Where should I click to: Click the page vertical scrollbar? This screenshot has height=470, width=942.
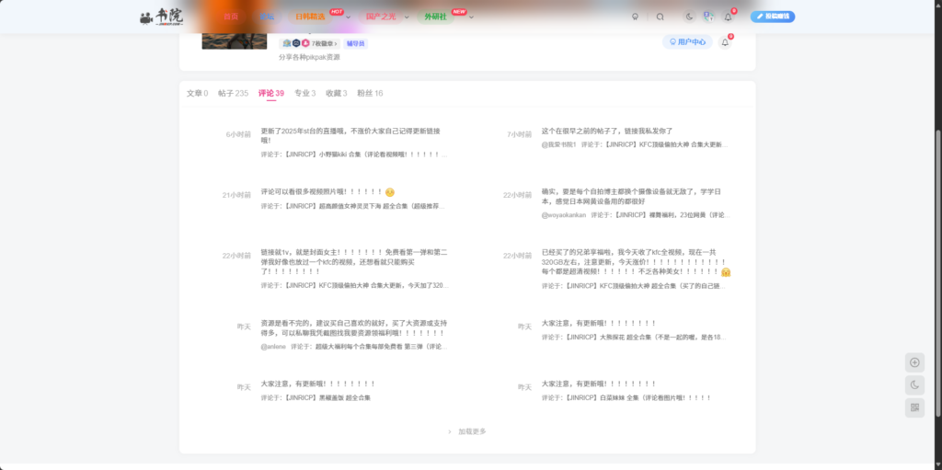coord(938,272)
